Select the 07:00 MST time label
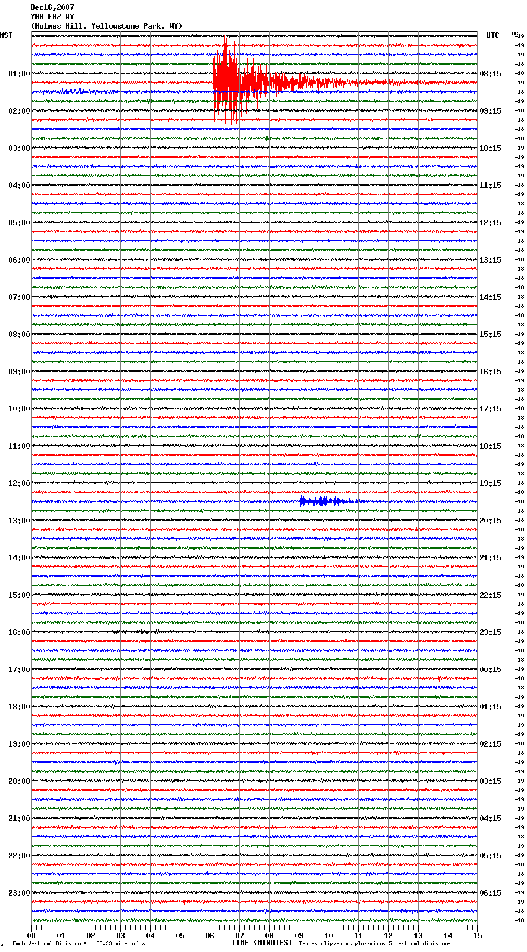This screenshot has height=952, width=527. click(x=19, y=297)
